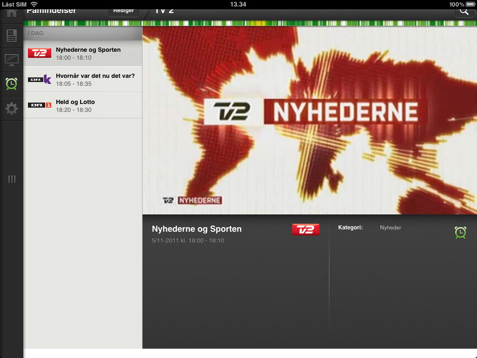The image size is (477, 358).
Task: Open the Home icon in the sidebar
Action: [x=12, y=13]
